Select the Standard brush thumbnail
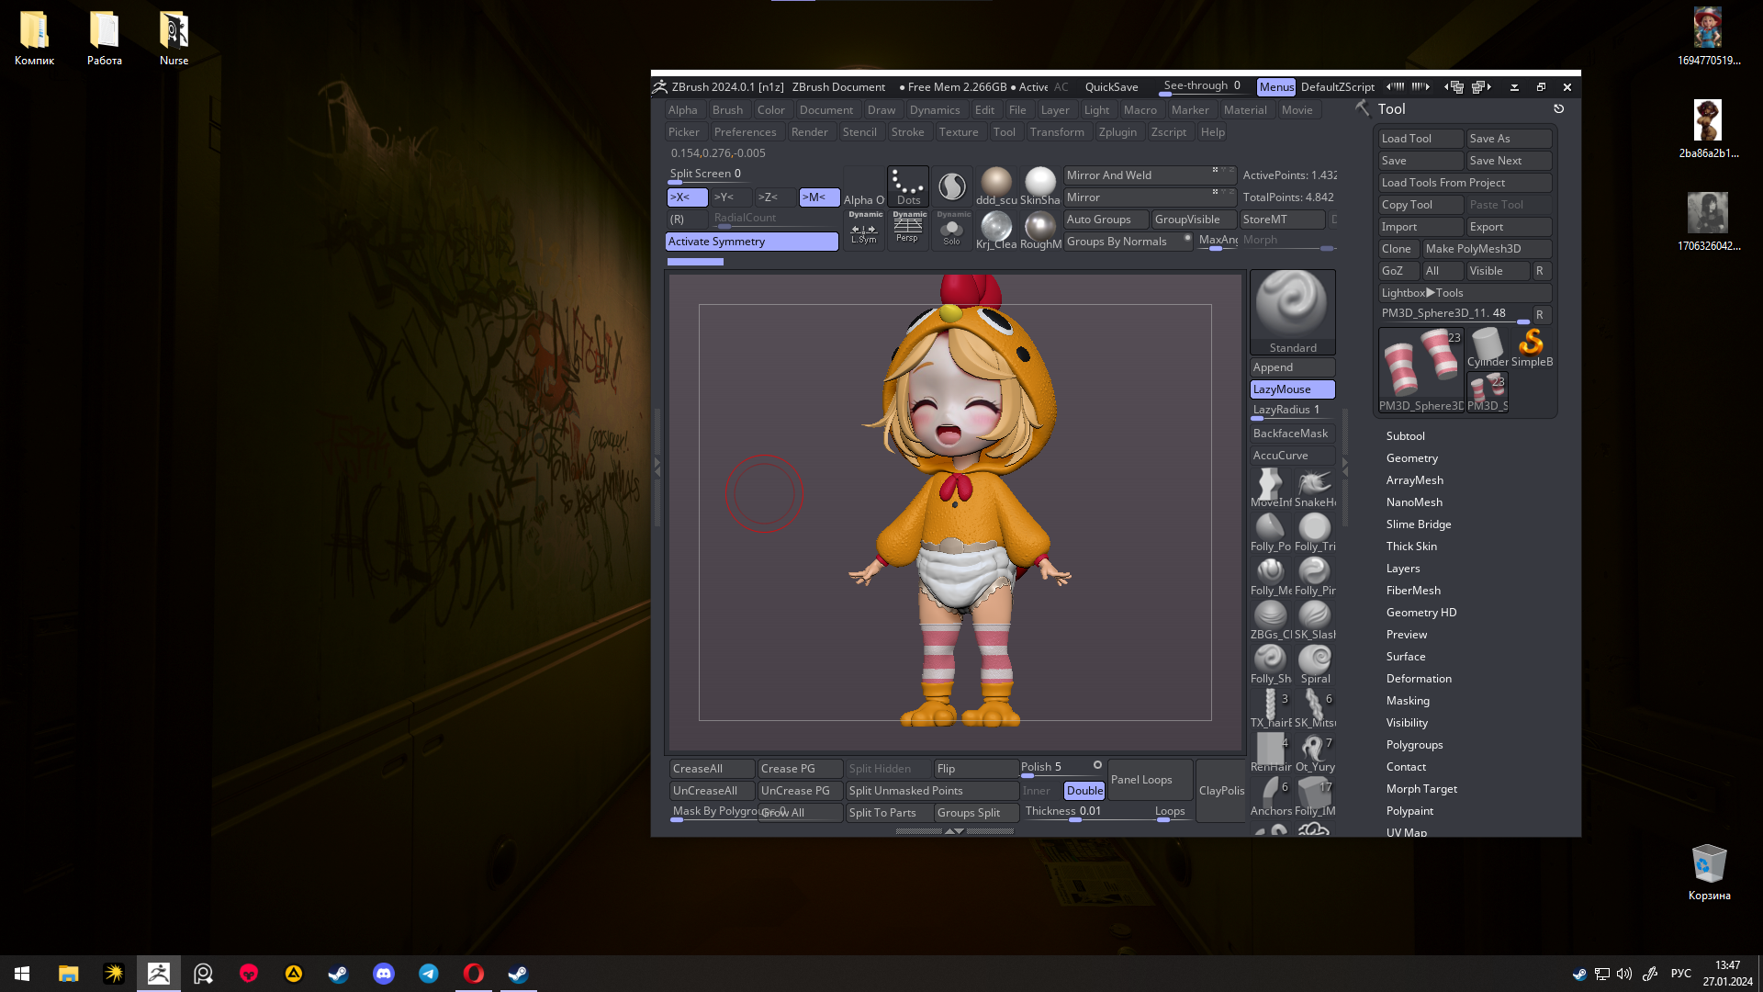Screen dimensions: 1763x992 [1292, 311]
